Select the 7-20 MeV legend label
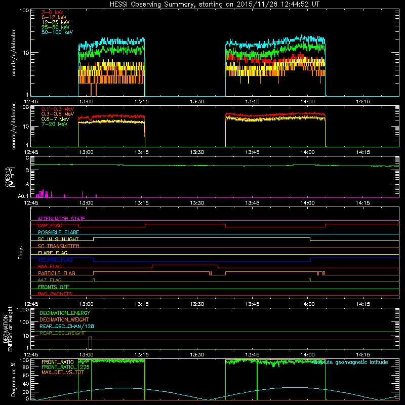The width and height of the screenshot is (405, 405). click(55, 124)
